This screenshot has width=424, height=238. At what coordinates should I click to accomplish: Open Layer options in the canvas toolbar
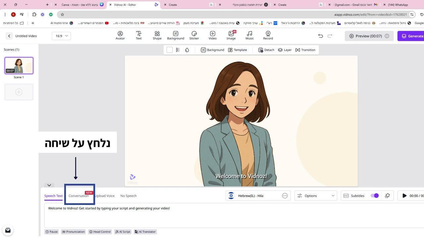click(285, 50)
